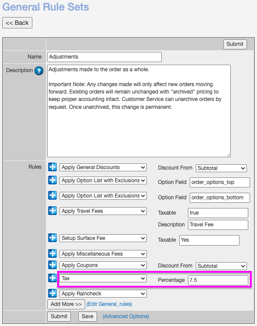
Task: Click the Add More >> button
Action: click(x=66, y=304)
